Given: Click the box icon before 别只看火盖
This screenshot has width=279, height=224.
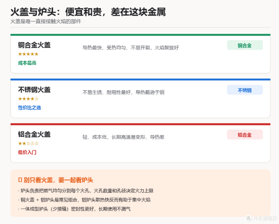Looking at the screenshot, I should click(20, 180).
